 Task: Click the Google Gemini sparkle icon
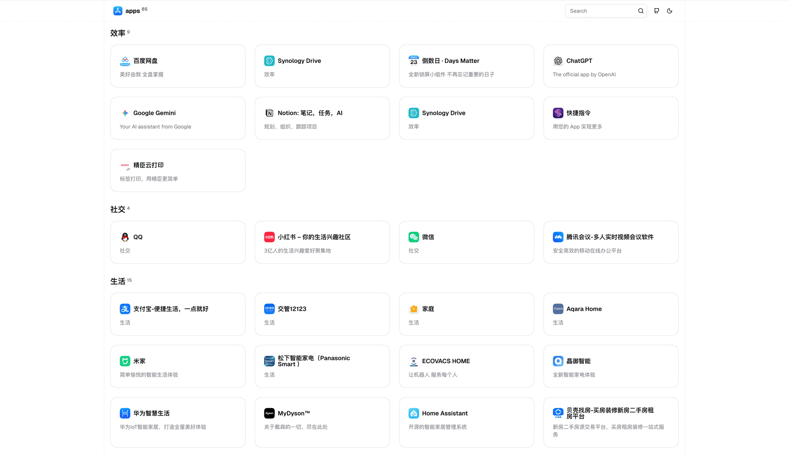pyautogui.click(x=125, y=113)
